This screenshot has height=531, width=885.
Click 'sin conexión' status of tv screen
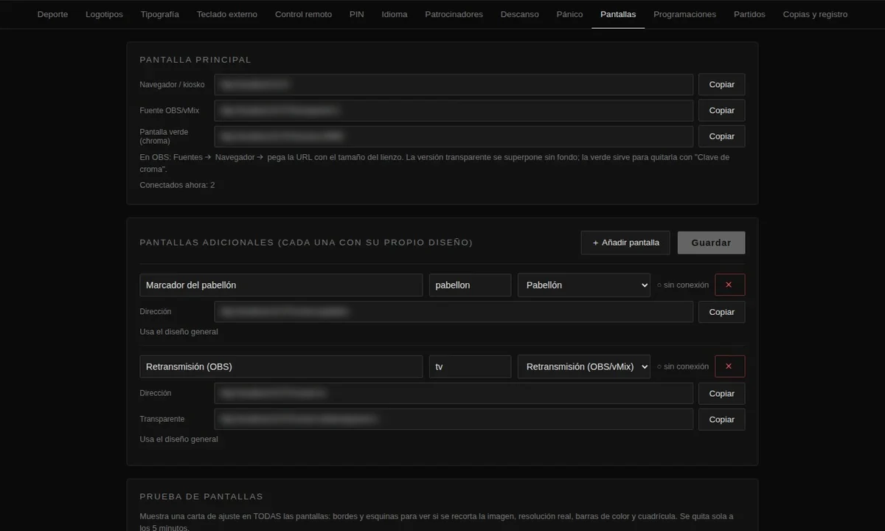tap(683, 367)
